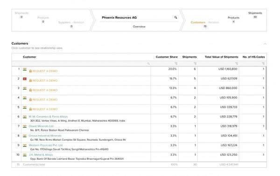280x176 pixels.
Task: Click the value USD 860,000
Action: (228, 88)
